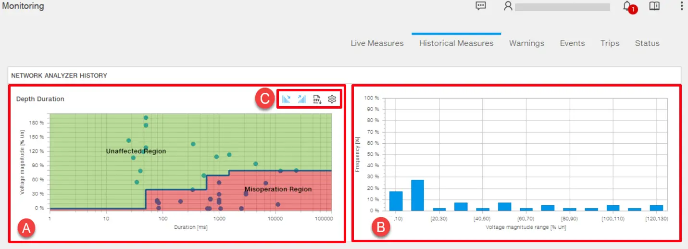Download chart data as CSV

pyautogui.click(x=317, y=99)
